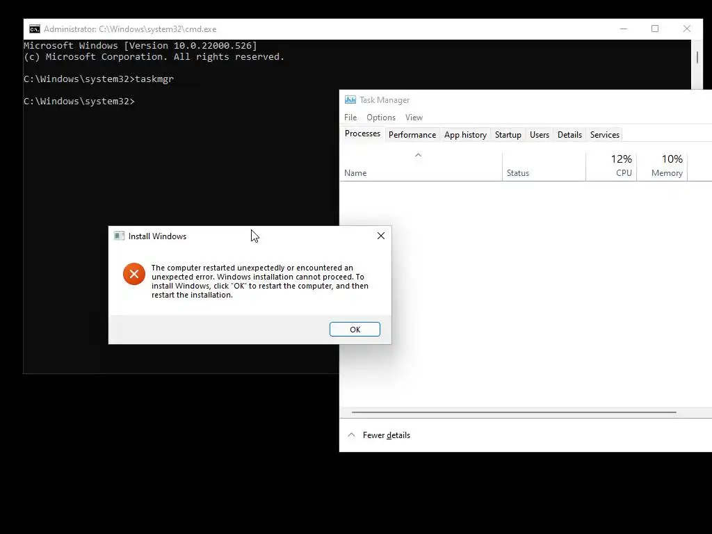Viewport: 712px width, 534px height.
Task: Click the command prompt line C:\Windows\system32>
Action: click(x=79, y=102)
